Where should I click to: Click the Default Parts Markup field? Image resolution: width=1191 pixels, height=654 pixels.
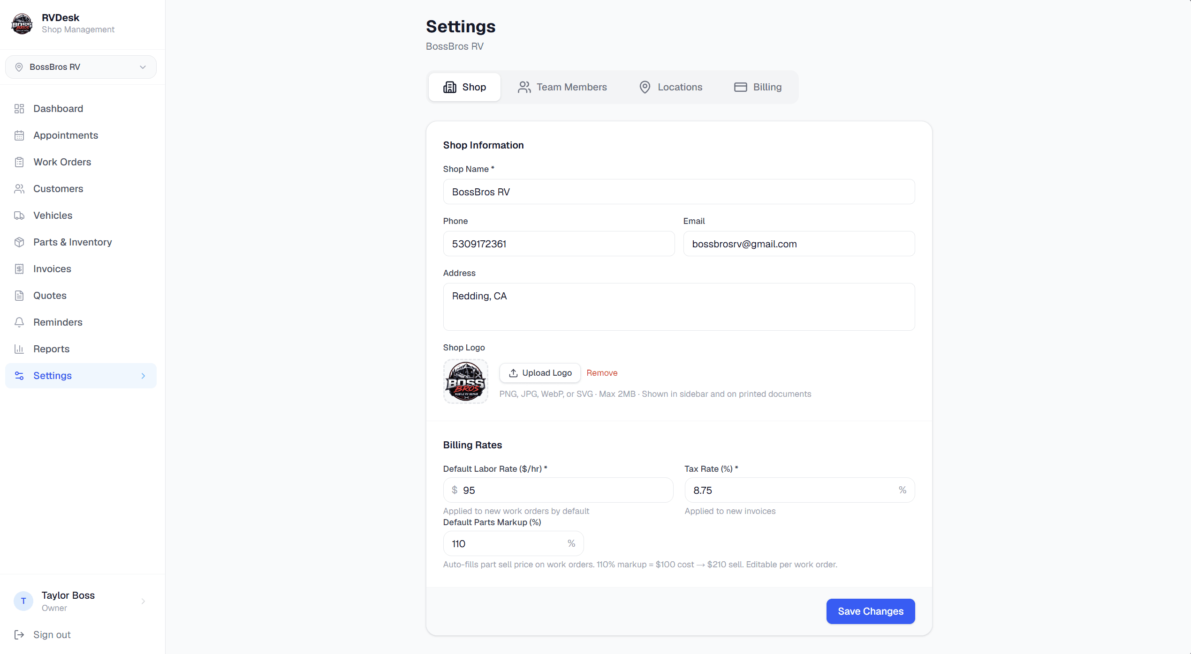pos(513,543)
